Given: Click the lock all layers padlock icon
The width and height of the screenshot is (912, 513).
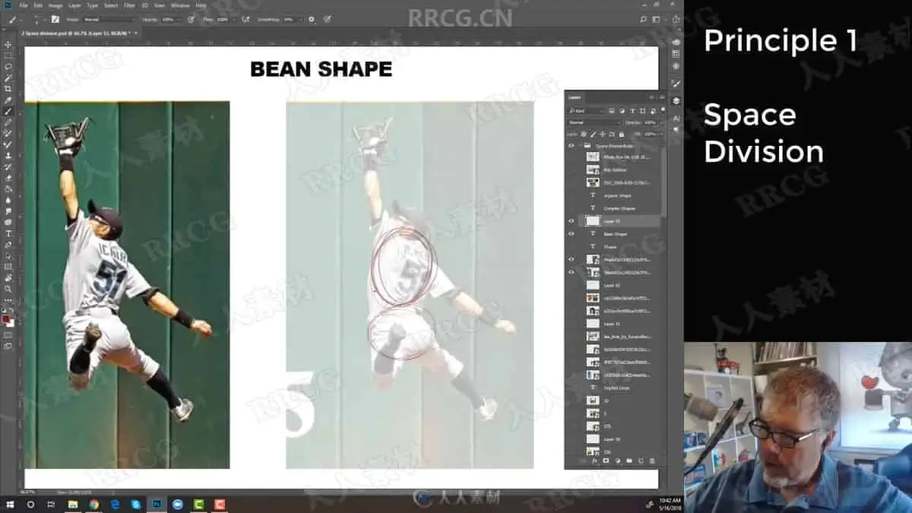Looking at the screenshot, I should point(621,135).
